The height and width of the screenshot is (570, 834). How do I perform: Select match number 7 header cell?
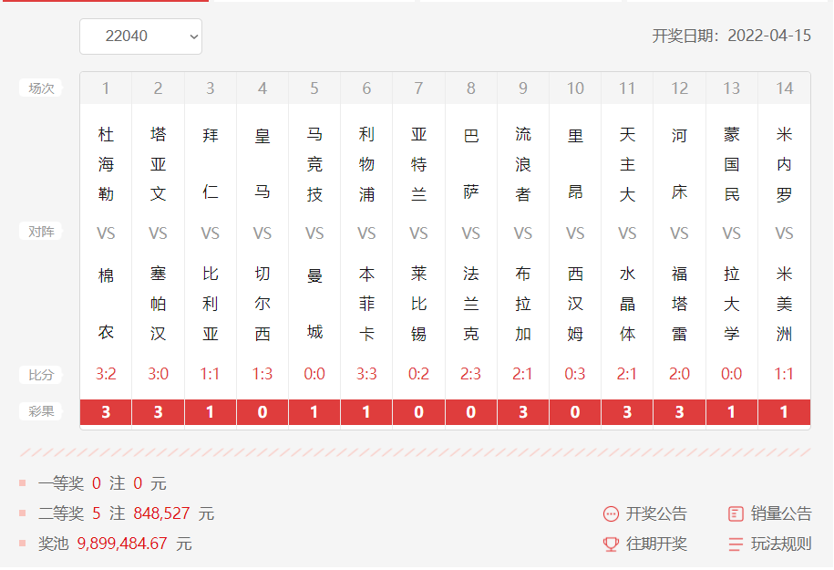click(418, 88)
